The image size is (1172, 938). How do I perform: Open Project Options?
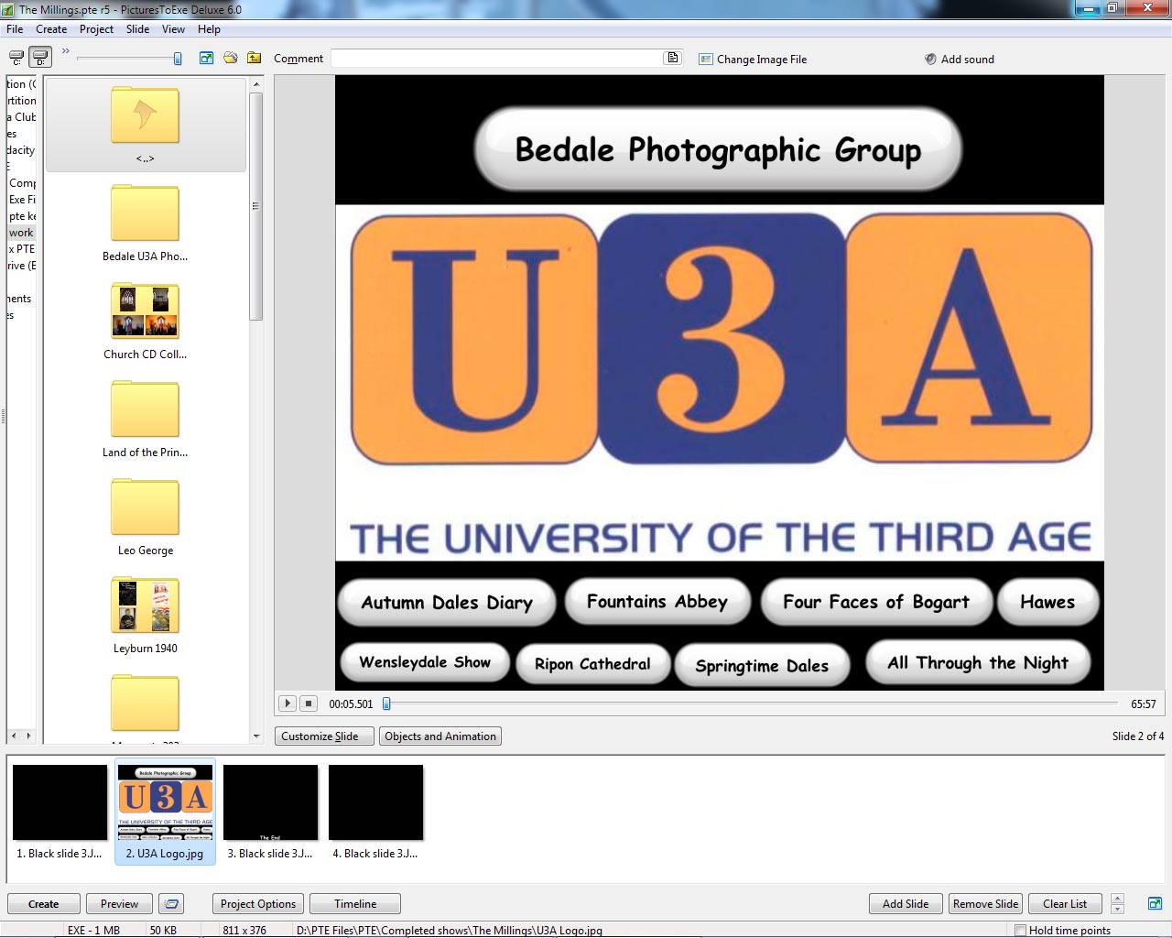(x=258, y=904)
